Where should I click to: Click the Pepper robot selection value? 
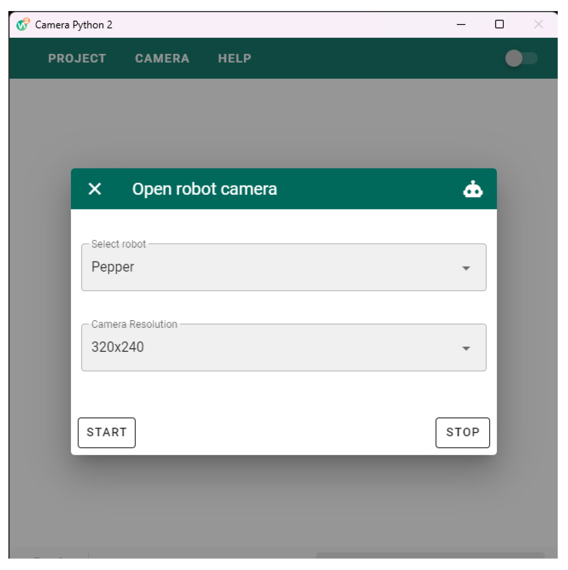[x=113, y=267]
